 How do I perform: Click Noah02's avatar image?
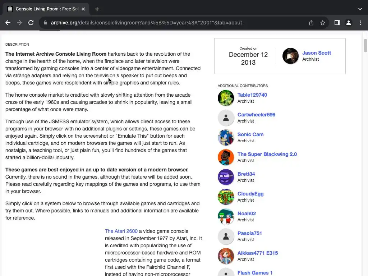(x=226, y=216)
